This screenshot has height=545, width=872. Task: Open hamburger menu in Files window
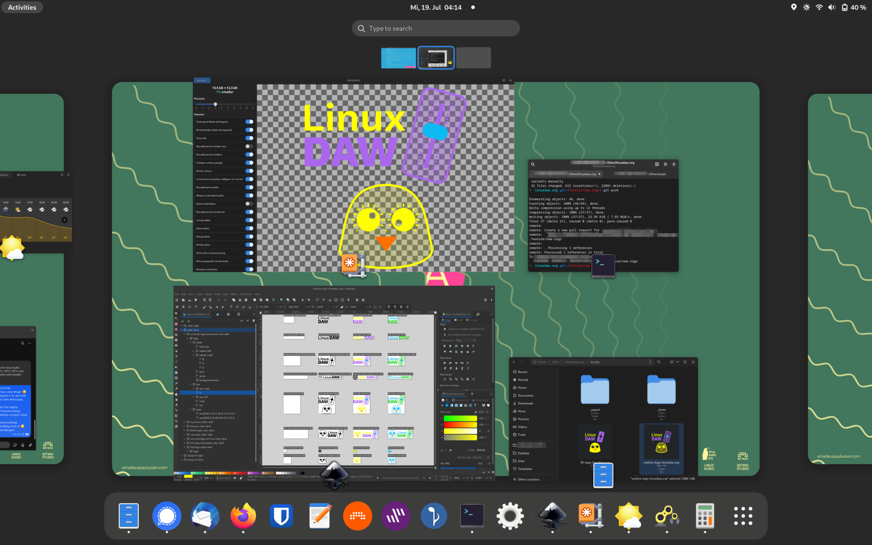(685, 362)
